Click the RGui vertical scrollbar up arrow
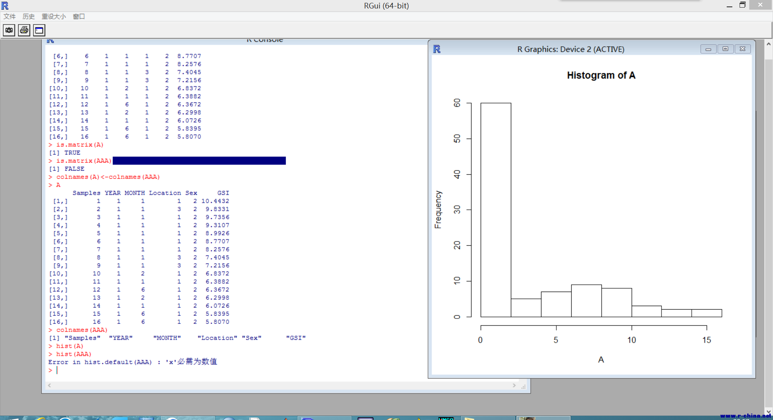 pyautogui.click(x=769, y=44)
